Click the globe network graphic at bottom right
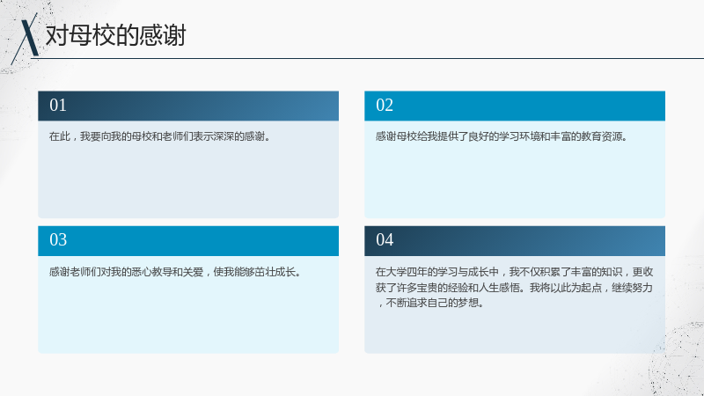704x396 pixels. 677,359
